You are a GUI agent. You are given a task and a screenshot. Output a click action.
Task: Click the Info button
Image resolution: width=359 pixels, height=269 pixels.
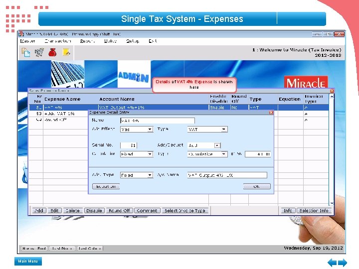tap(288, 210)
